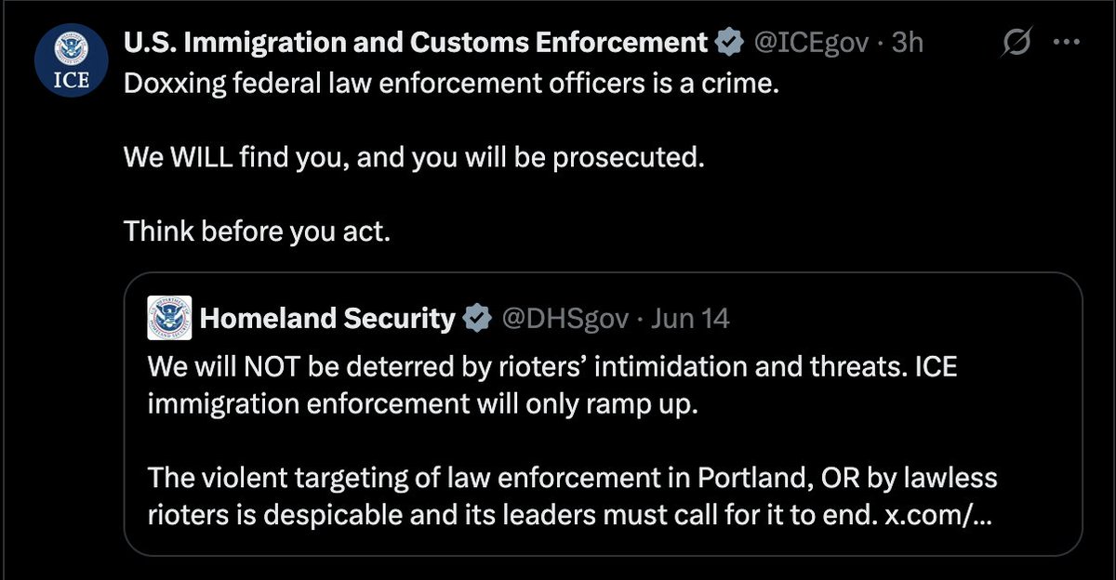Open U.S. Immigration and Customs Enforcement profile name

(417, 43)
